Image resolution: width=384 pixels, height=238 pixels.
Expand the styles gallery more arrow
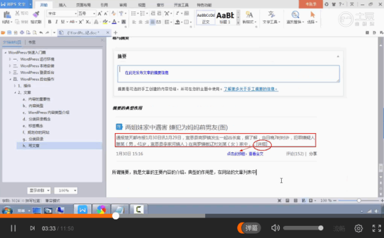tap(238, 23)
